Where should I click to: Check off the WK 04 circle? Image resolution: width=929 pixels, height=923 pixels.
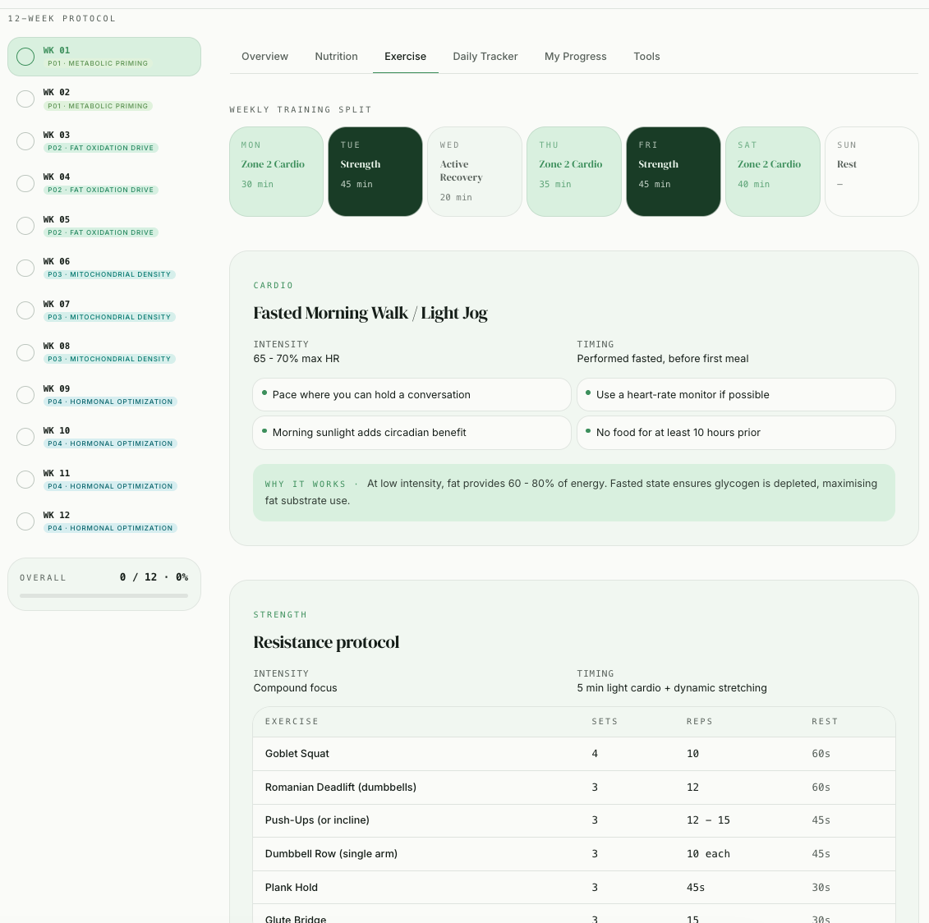coord(25,184)
